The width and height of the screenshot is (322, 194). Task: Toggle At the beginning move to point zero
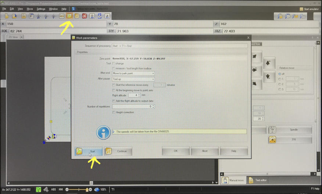pos(114,90)
